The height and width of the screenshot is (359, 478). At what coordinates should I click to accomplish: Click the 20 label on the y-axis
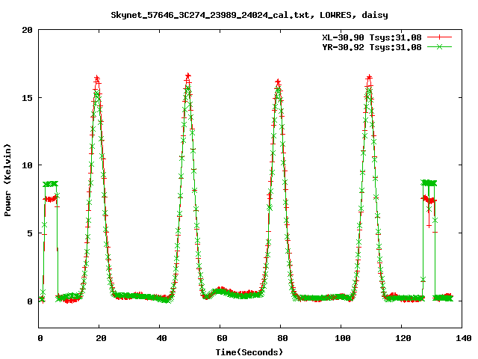pos(27,30)
